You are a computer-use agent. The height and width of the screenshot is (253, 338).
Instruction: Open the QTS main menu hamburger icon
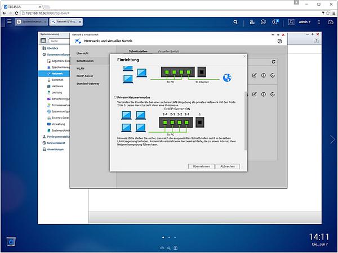pos(9,21)
